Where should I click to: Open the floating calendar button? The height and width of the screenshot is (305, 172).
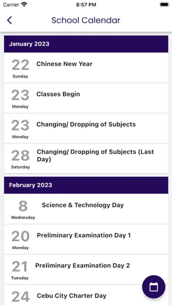pyautogui.click(x=154, y=287)
